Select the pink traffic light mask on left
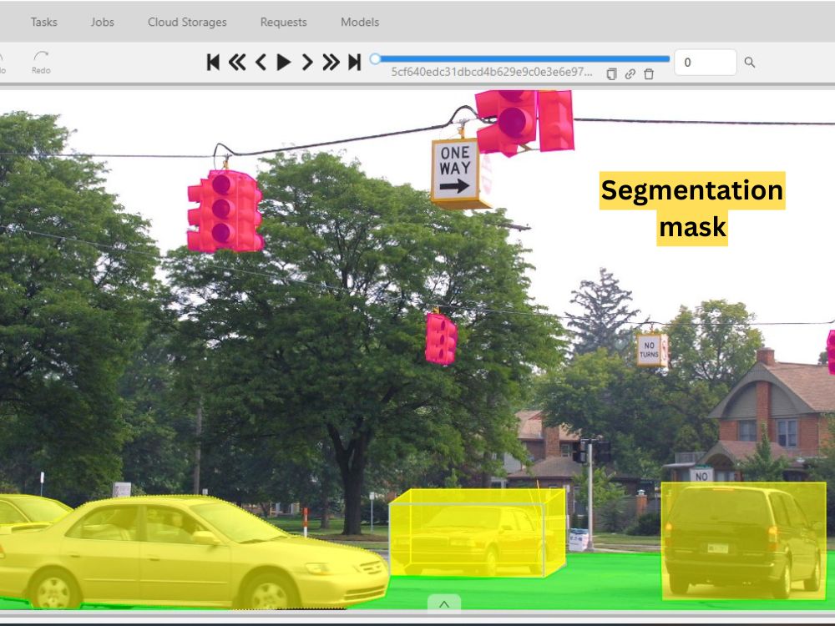The height and width of the screenshot is (626, 835). point(225,211)
